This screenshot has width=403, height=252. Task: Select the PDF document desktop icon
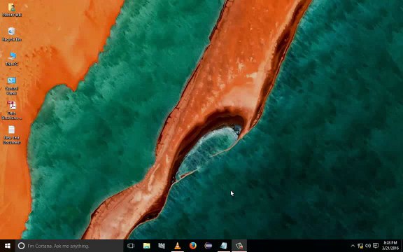[x=12, y=111]
